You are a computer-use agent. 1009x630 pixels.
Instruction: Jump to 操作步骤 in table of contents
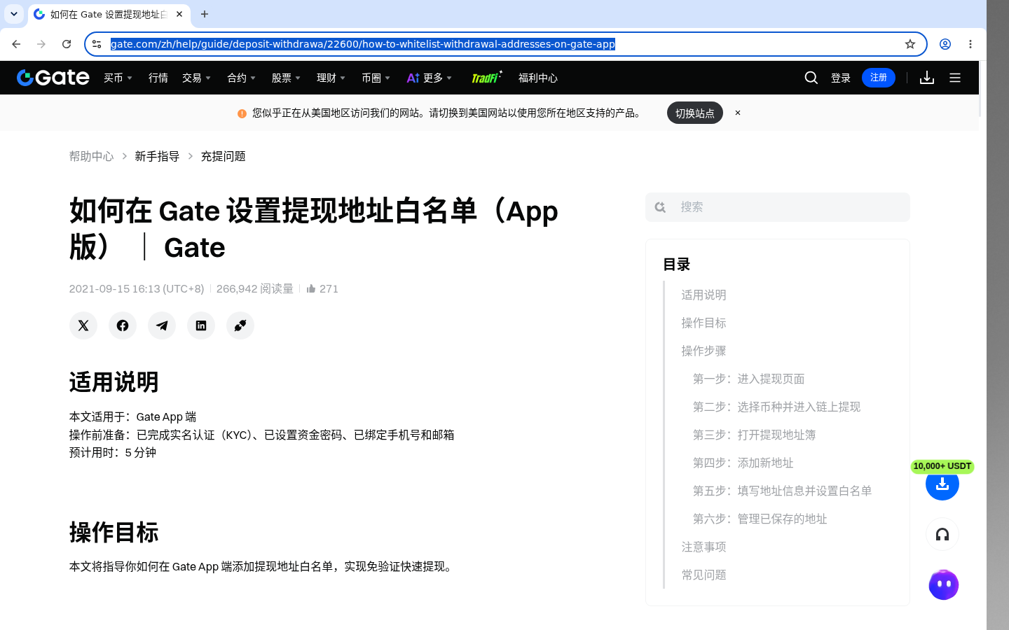point(703,351)
